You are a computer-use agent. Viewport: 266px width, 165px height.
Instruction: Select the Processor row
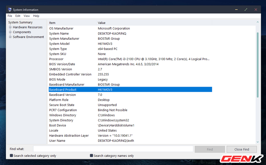point(130,59)
